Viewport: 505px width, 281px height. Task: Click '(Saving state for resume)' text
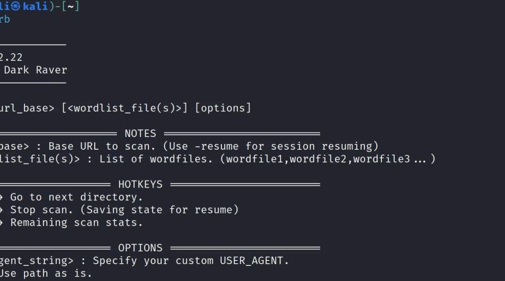click(x=159, y=210)
